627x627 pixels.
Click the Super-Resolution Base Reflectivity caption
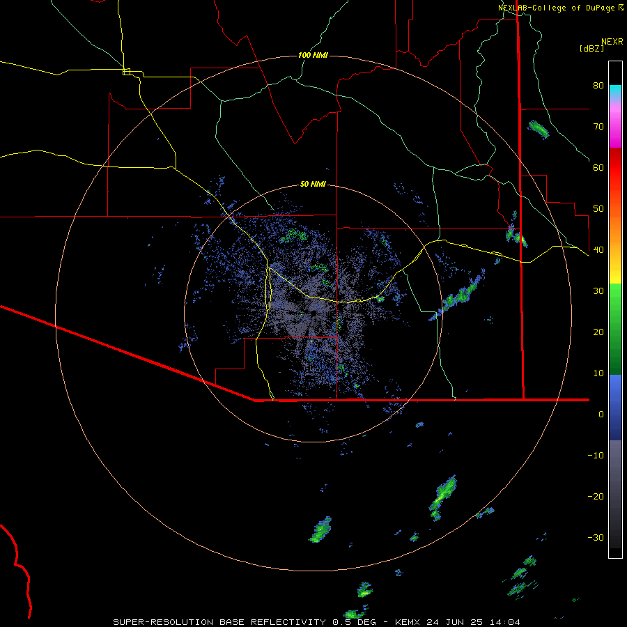click(316, 622)
